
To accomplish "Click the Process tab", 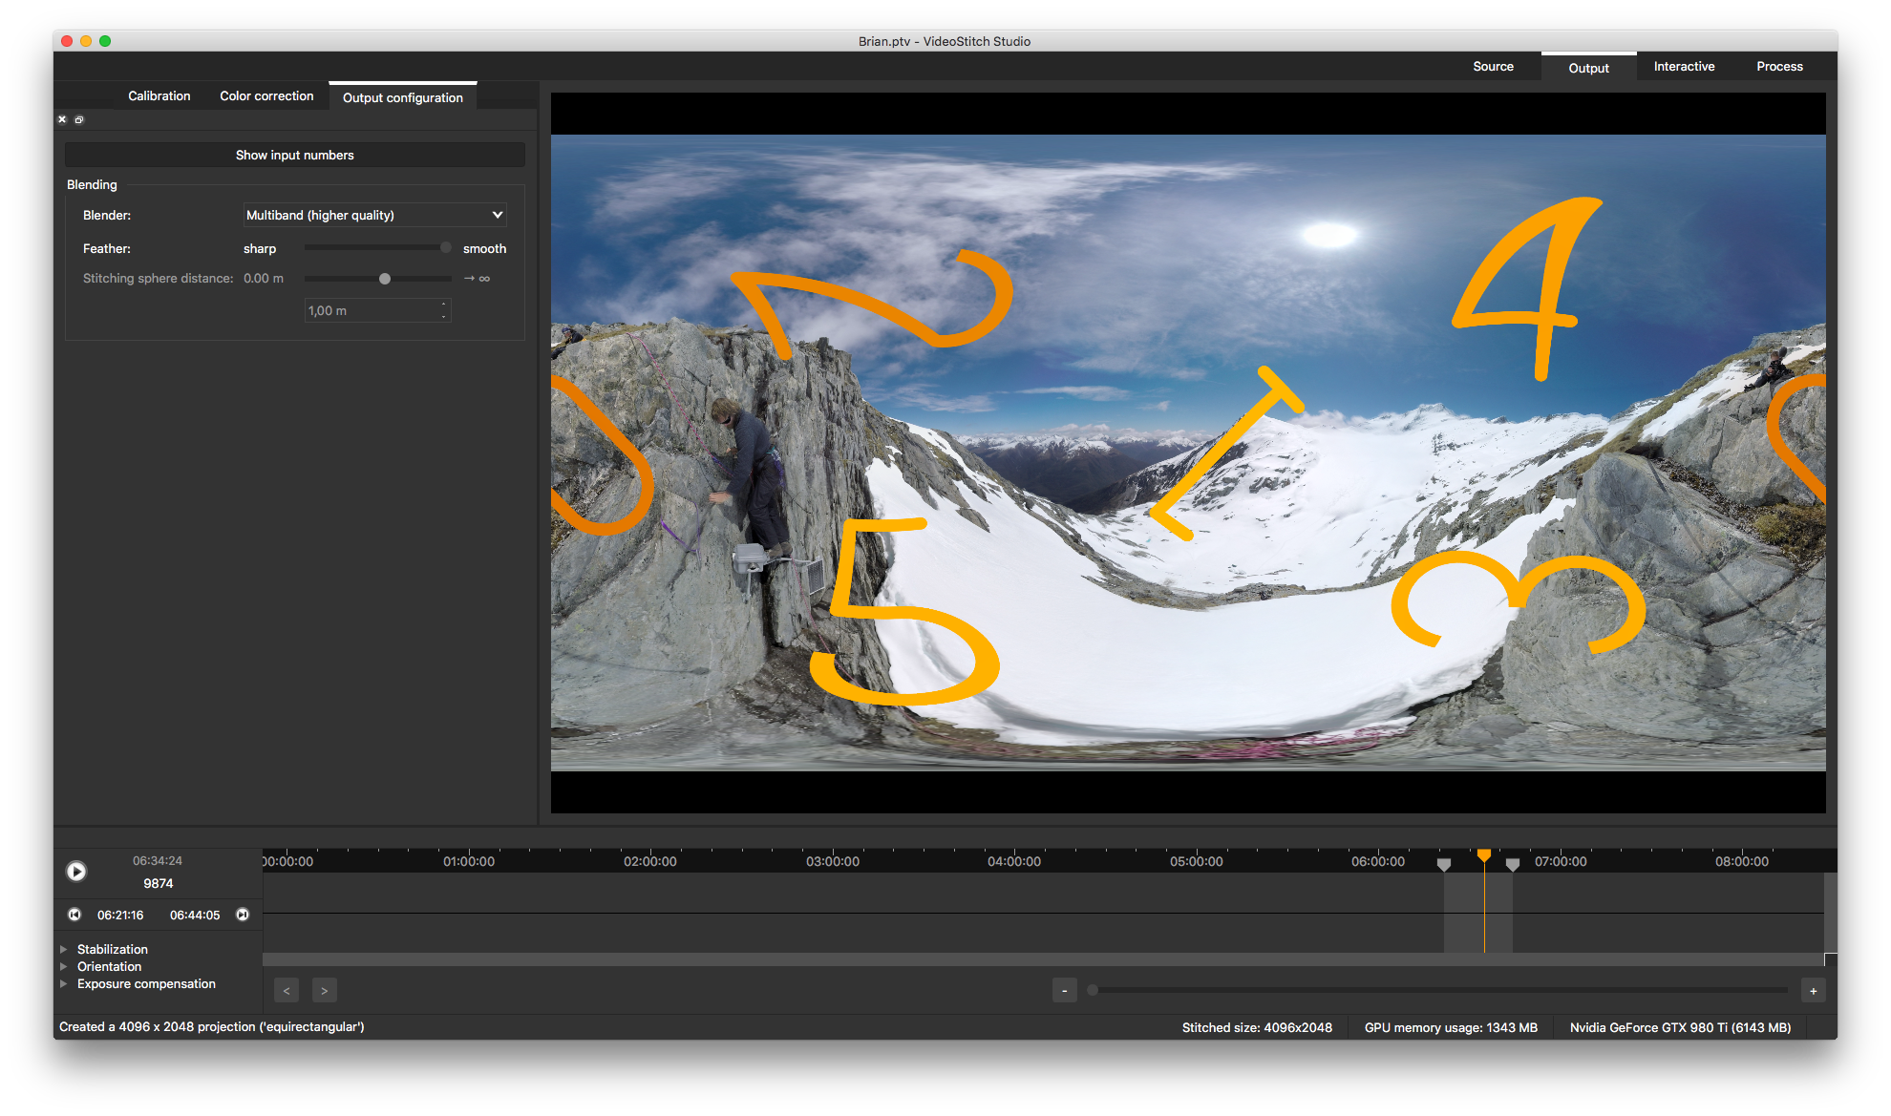I will pos(1778,65).
